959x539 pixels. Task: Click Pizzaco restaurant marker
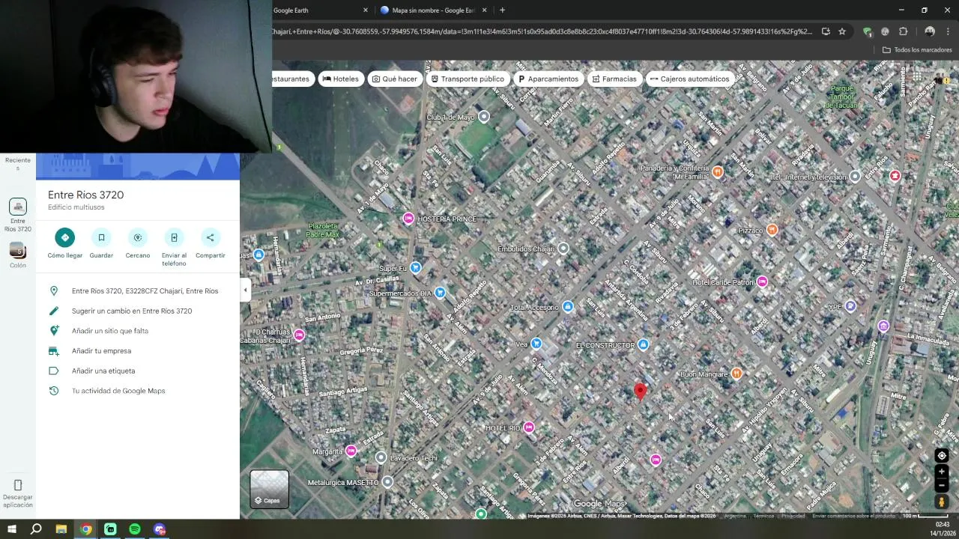(x=772, y=229)
